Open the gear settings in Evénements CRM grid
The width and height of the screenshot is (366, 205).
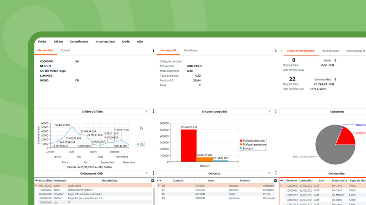tap(153, 181)
